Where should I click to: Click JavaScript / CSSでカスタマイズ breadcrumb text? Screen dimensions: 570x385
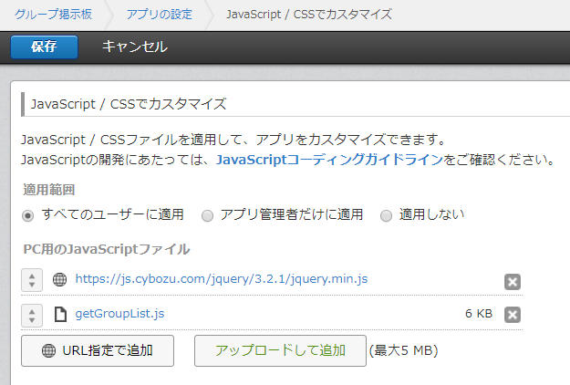(x=309, y=15)
